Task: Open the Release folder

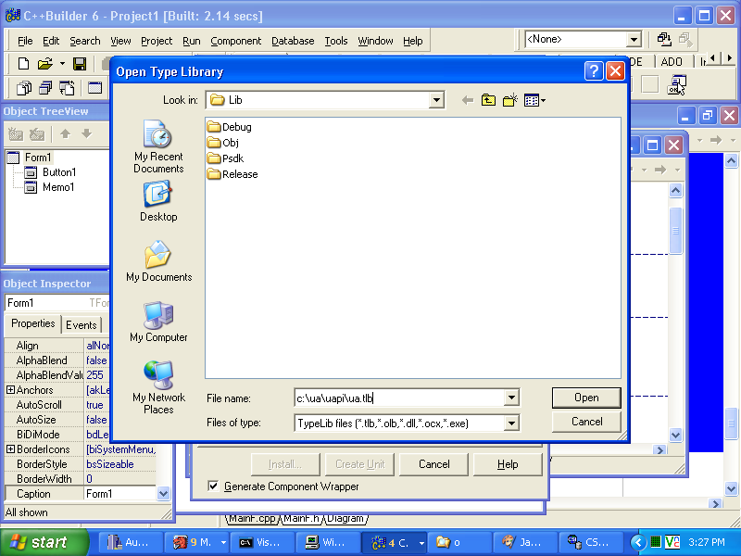Action: pos(233,174)
